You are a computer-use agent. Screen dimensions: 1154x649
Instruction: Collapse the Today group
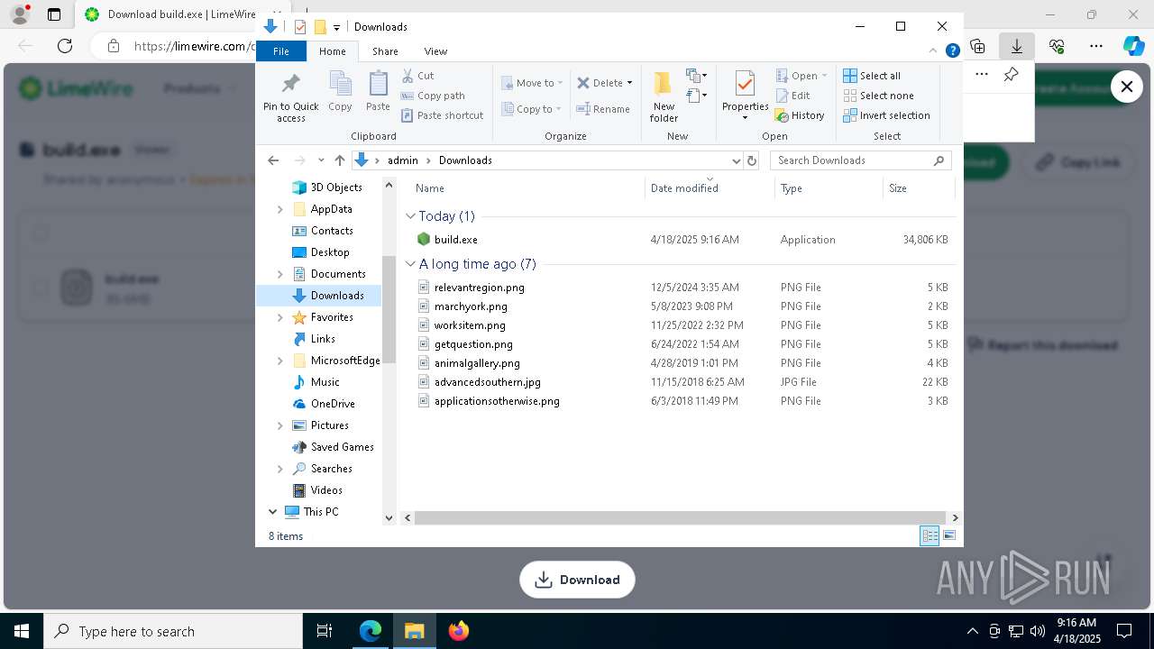pyautogui.click(x=410, y=216)
